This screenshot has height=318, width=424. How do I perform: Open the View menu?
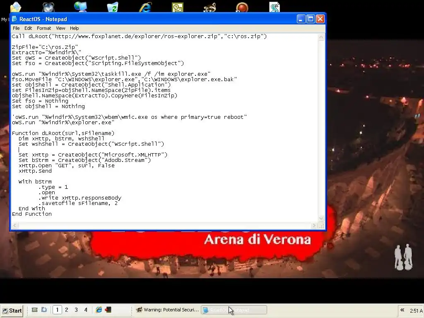[x=60, y=28]
